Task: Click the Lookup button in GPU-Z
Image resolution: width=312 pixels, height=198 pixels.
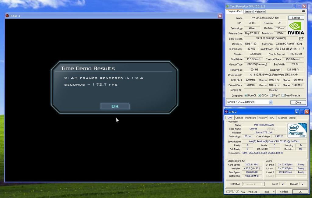Action: click(x=296, y=18)
